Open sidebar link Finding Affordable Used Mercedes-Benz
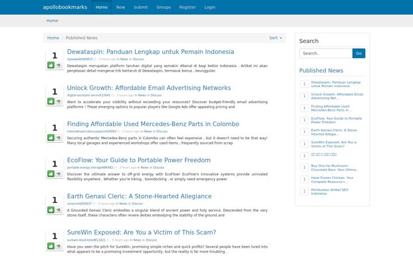 point(332,108)
